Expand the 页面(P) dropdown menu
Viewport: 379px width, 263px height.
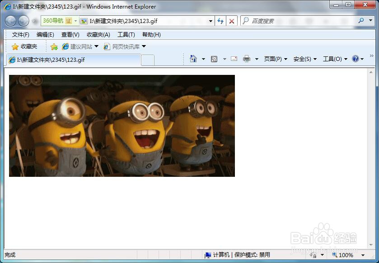pyautogui.click(x=276, y=59)
